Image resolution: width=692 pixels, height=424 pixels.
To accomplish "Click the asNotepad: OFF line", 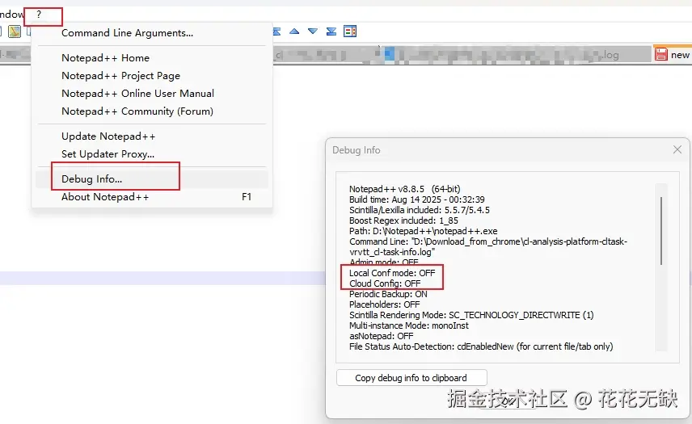I will (x=382, y=336).
